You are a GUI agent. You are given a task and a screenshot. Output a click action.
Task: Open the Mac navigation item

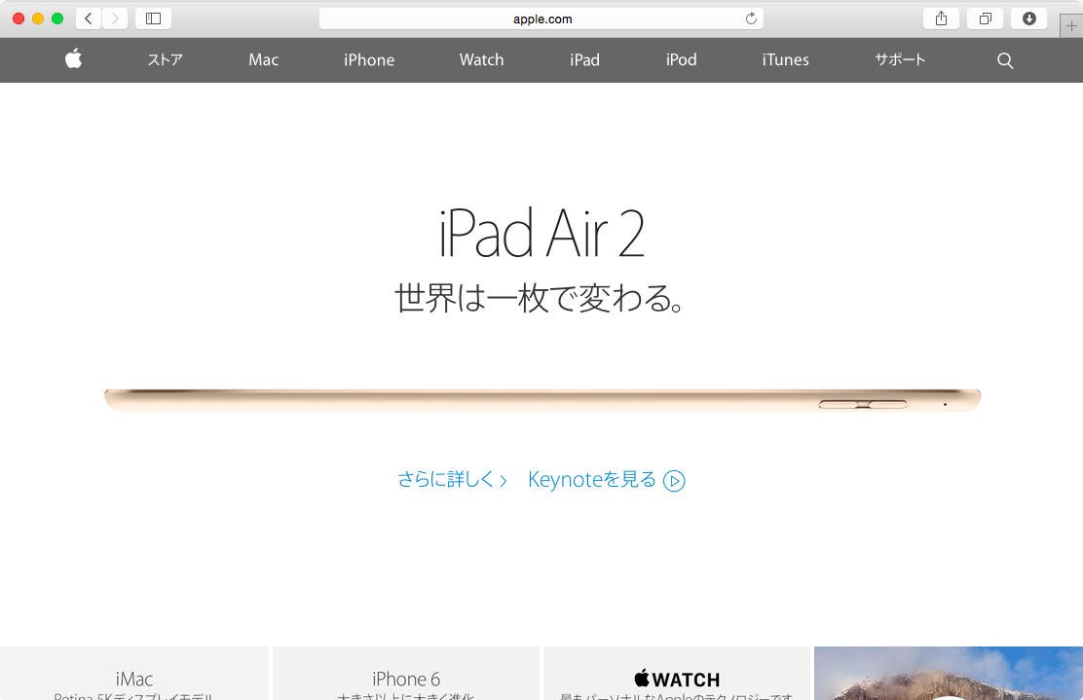(x=264, y=60)
